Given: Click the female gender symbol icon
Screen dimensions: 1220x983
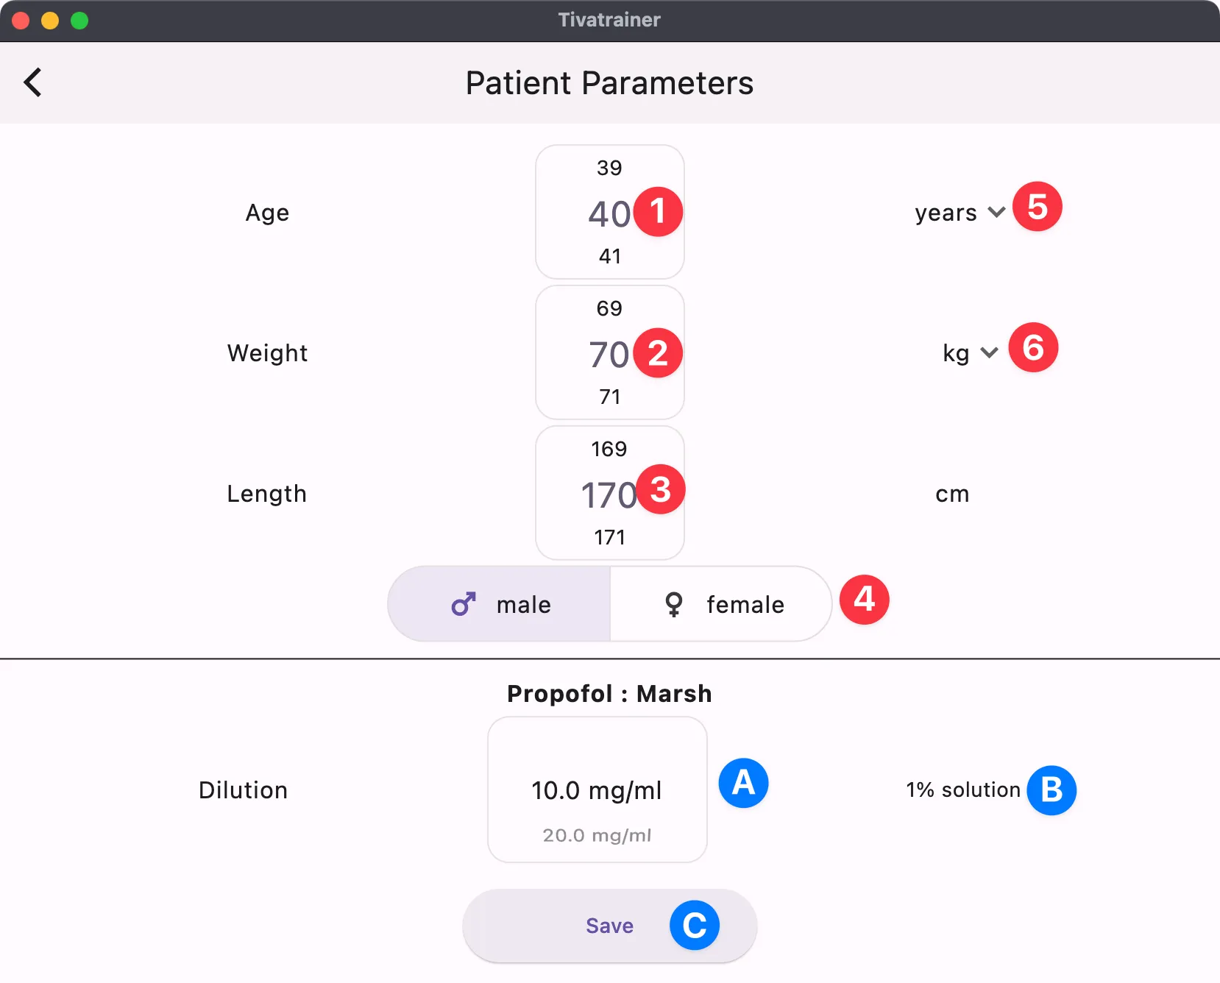Looking at the screenshot, I should click(x=674, y=603).
